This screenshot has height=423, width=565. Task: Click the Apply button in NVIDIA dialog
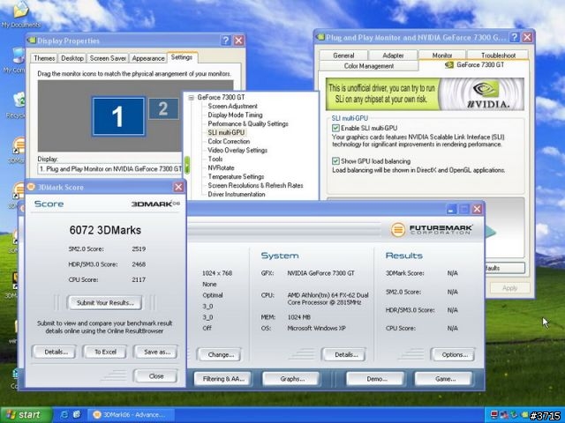coord(509,288)
